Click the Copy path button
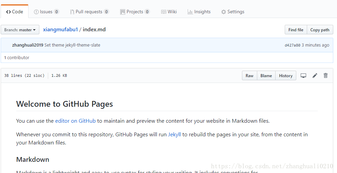This screenshot has width=337, height=173. point(320,30)
